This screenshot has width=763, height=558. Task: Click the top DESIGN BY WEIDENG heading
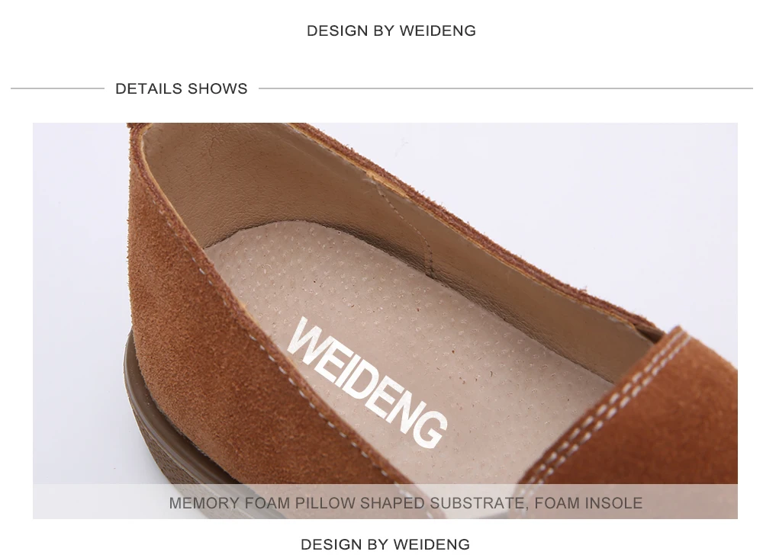pos(391,30)
